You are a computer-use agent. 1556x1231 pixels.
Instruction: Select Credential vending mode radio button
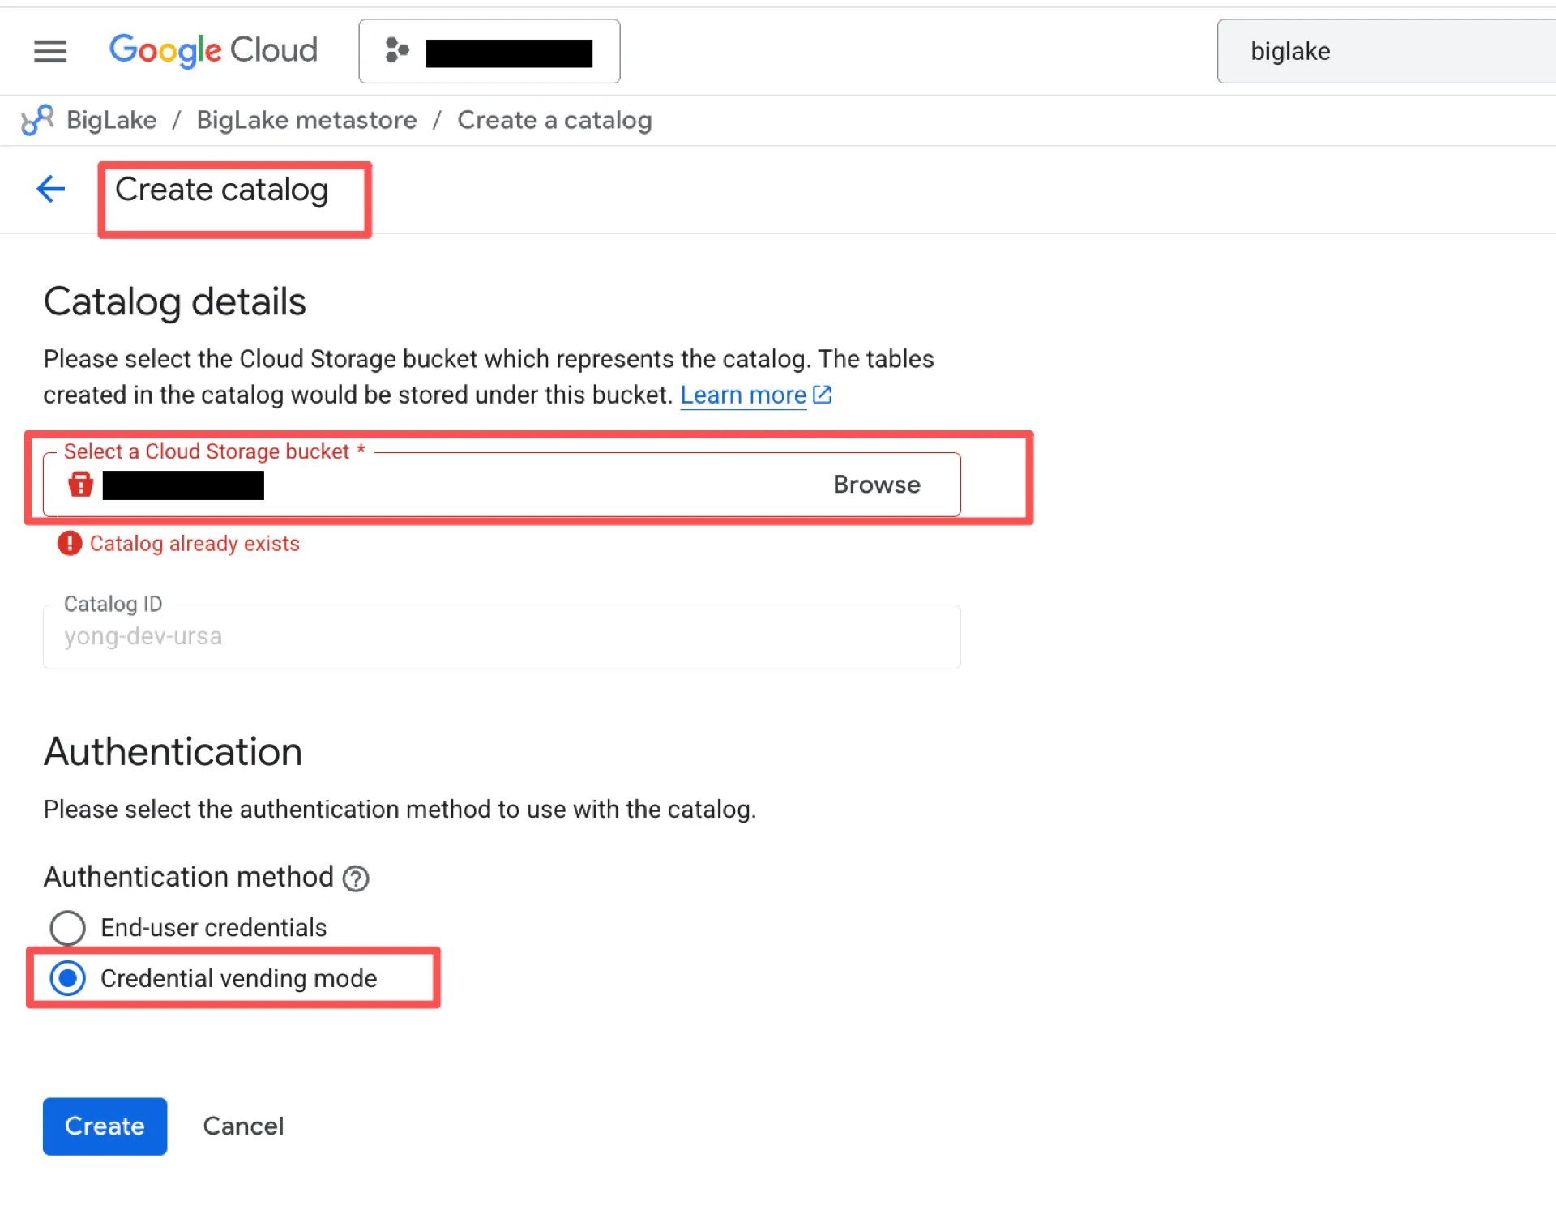(x=67, y=979)
